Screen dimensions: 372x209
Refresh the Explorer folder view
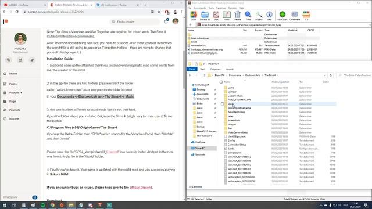tap(331, 75)
